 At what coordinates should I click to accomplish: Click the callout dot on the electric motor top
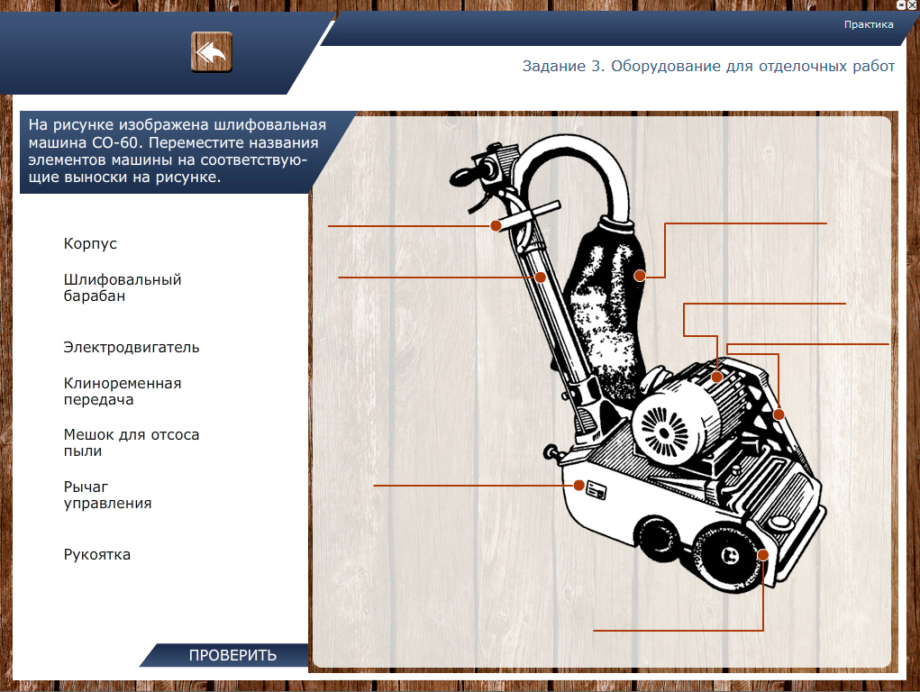pyautogui.click(x=717, y=377)
